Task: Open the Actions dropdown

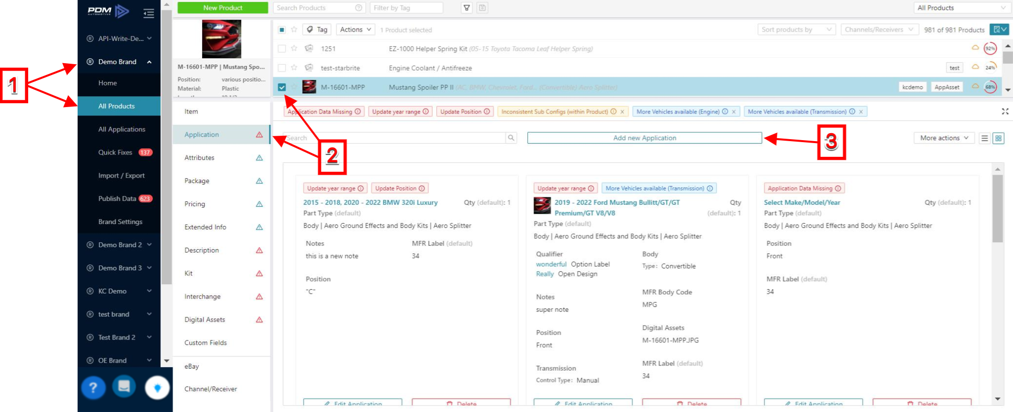Action: coord(355,30)
